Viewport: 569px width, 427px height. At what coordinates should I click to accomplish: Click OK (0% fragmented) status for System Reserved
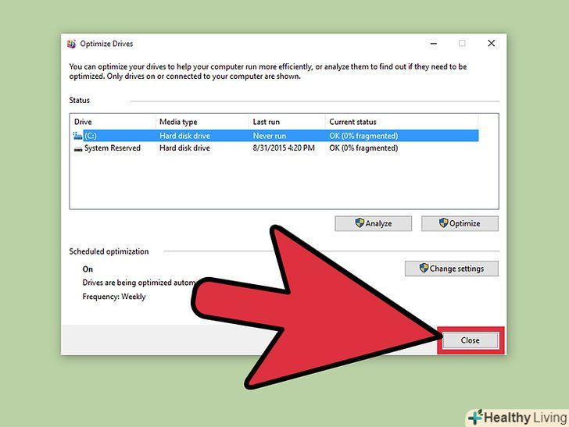coord(363,148)
